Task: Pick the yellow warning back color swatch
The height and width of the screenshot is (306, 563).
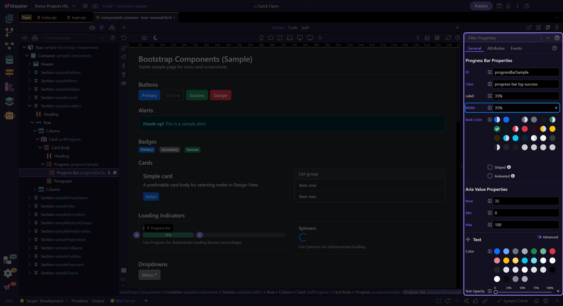Action: pos(552,129)
